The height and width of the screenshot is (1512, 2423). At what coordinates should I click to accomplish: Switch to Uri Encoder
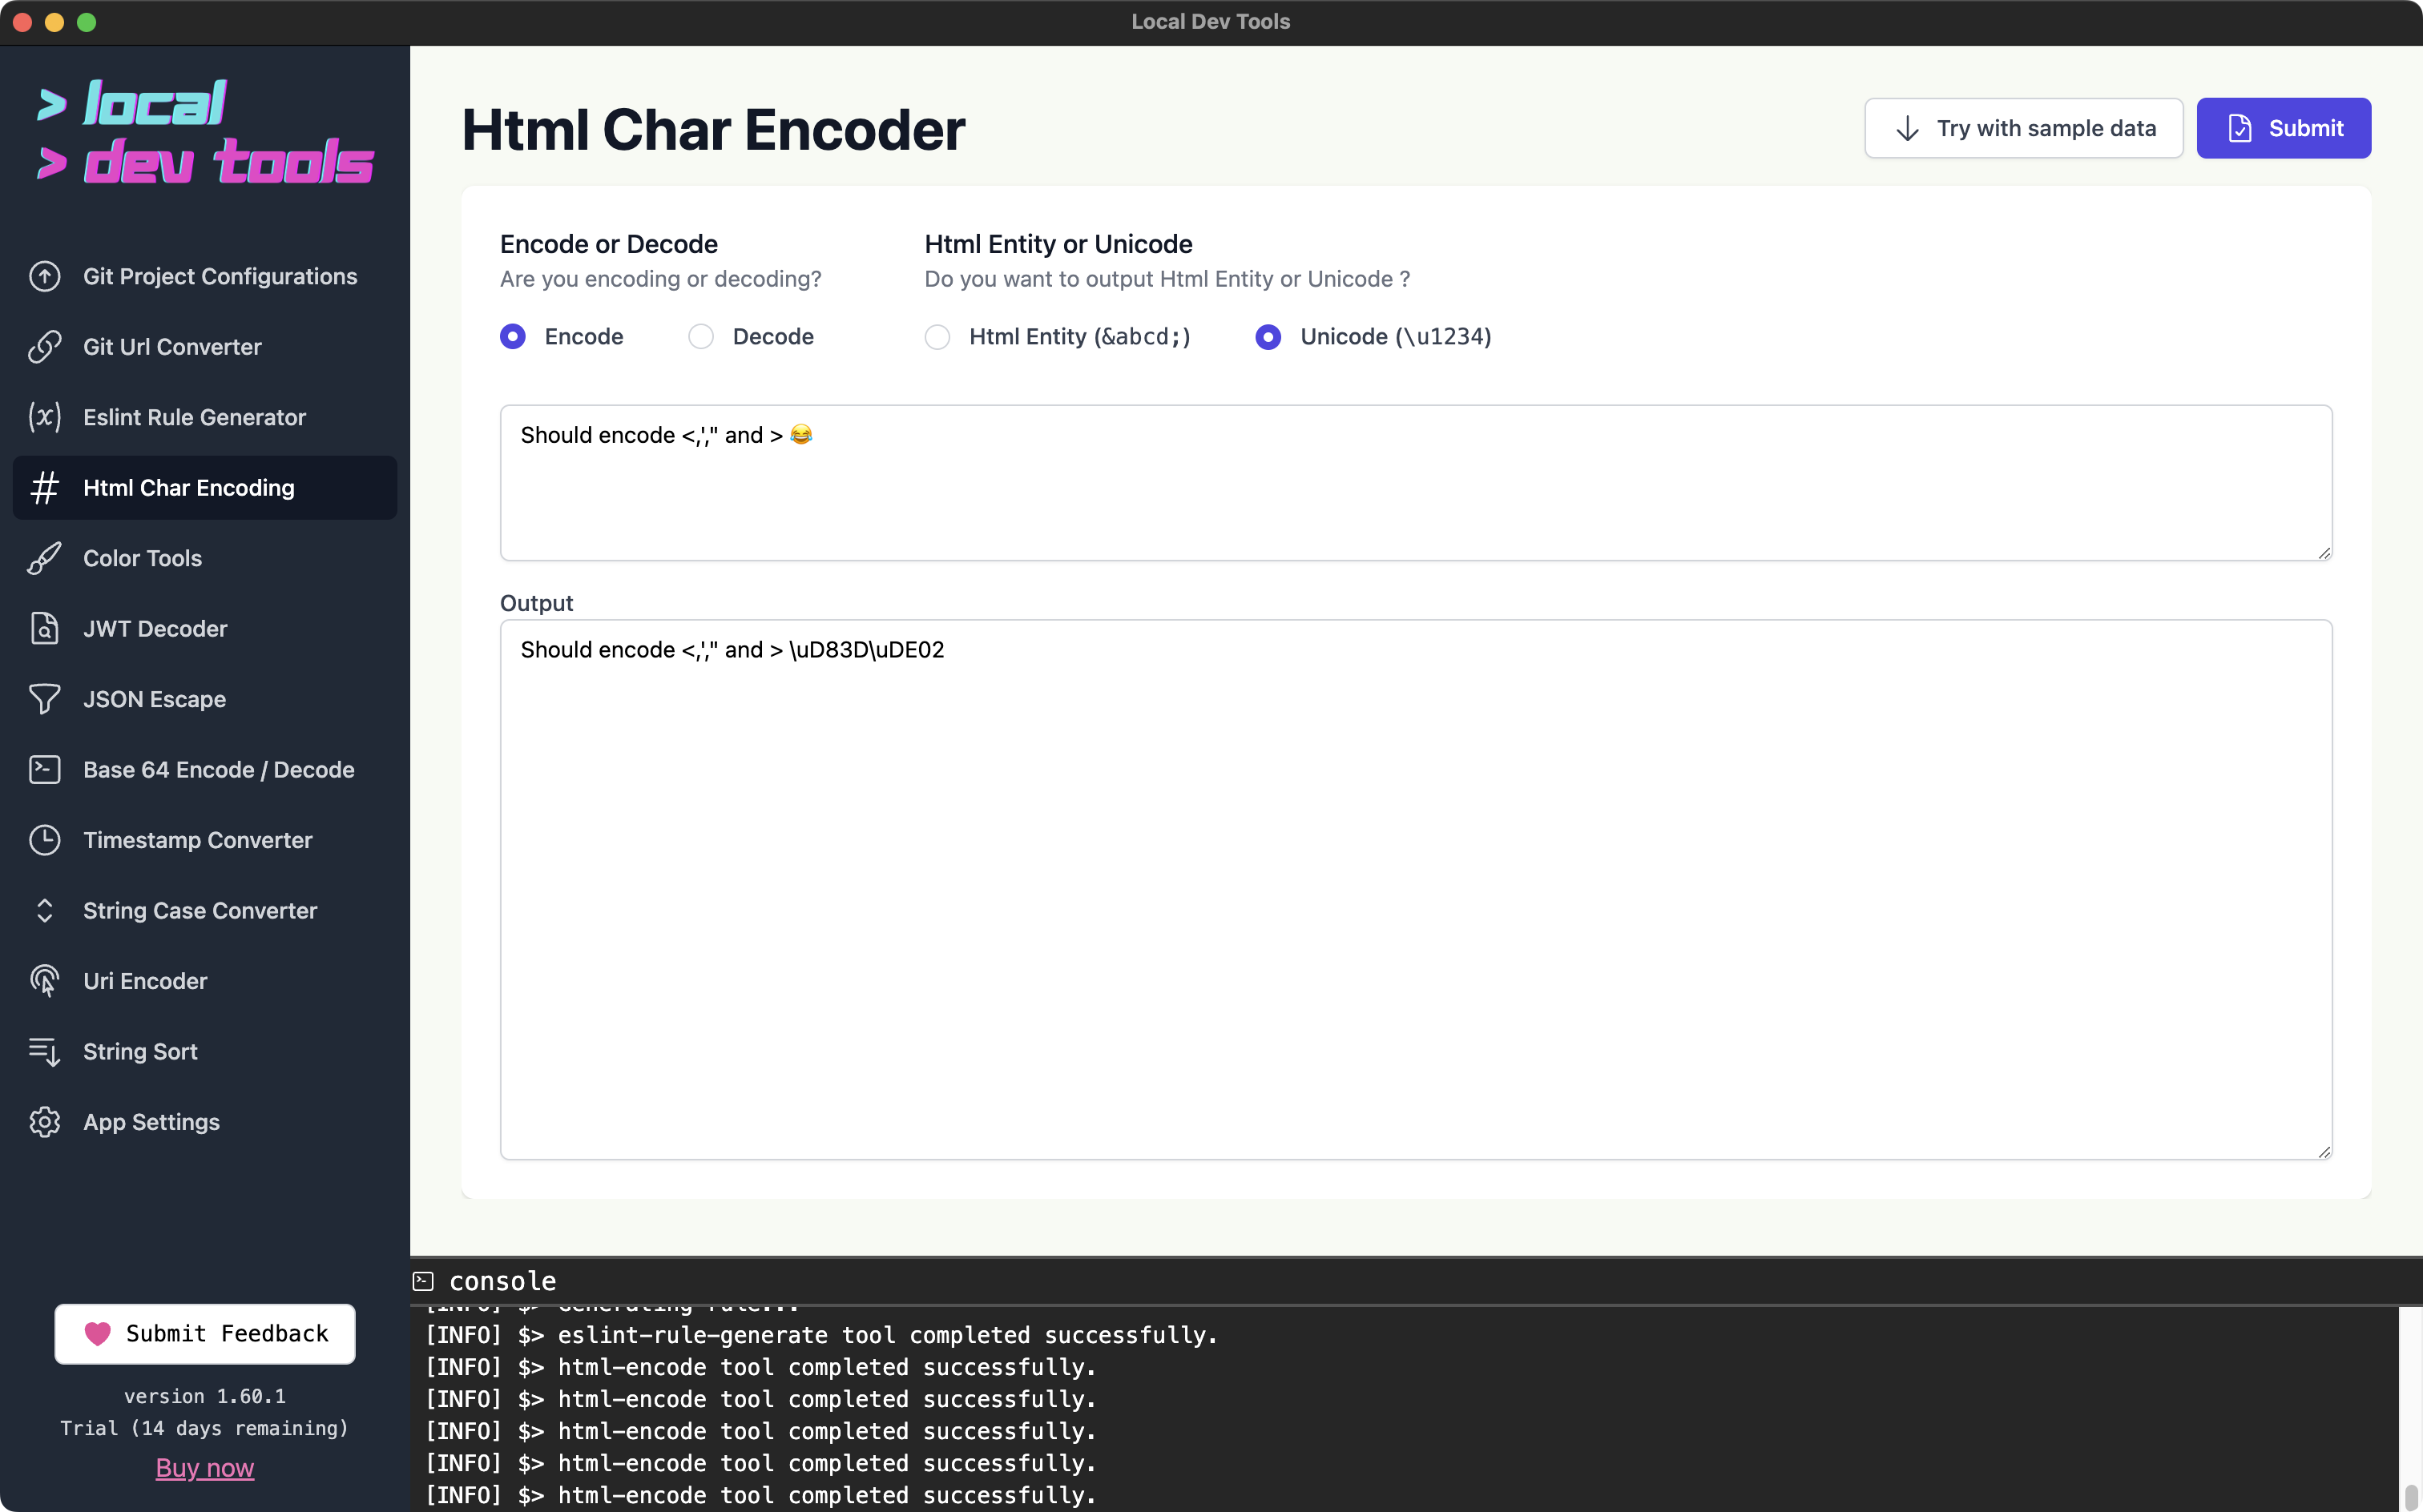[205, 981]
